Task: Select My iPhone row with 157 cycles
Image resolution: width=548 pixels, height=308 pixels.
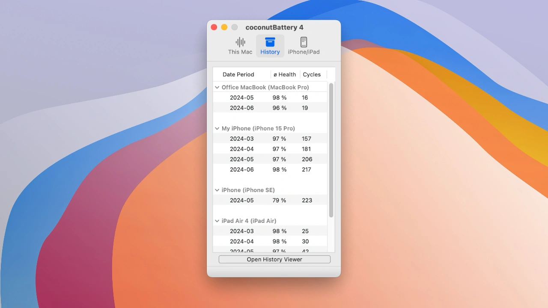Action: 270,139
